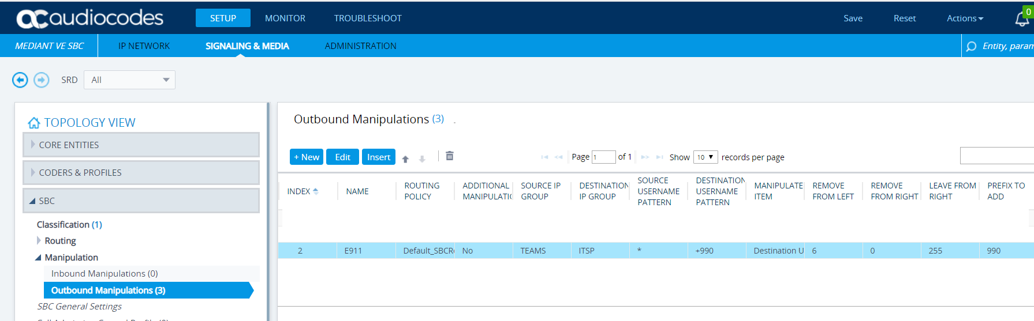Move selected row down with arrow icon
The image size is (1034, 321).
pos(422,159)
